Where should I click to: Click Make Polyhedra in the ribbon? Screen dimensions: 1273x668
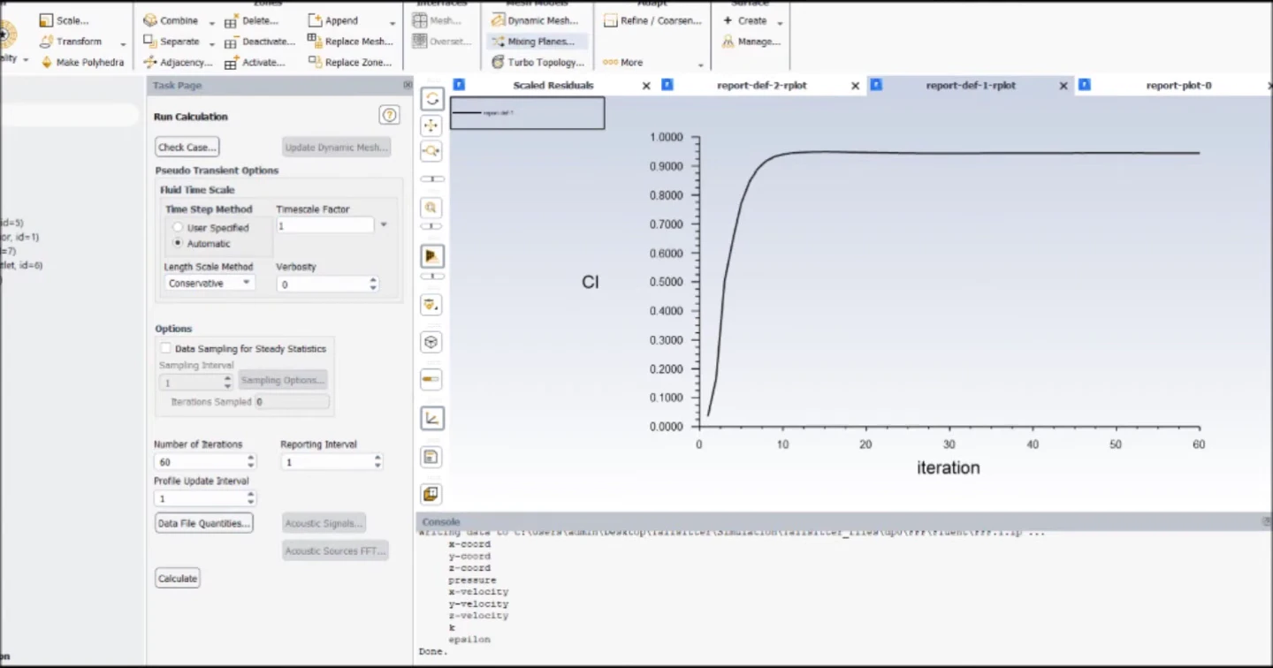[x=82, y=63]
